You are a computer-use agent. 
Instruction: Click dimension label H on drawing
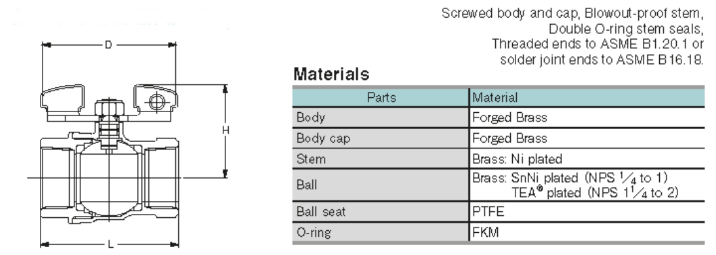[225, 130]
